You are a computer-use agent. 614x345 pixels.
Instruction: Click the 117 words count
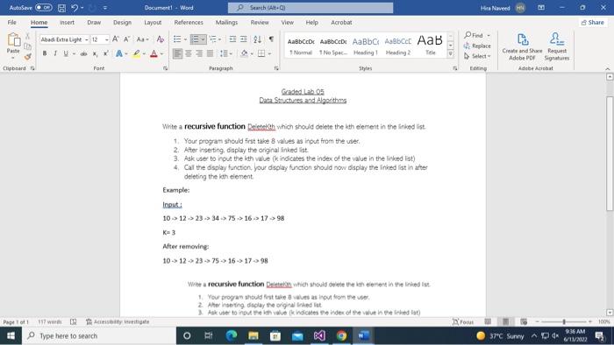[50, 321]
